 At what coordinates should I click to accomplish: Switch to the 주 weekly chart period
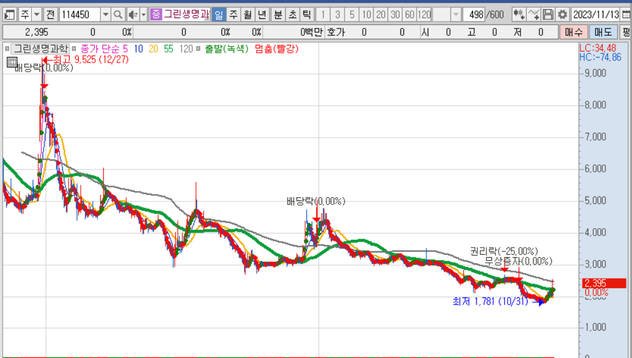tap(233, 15)
